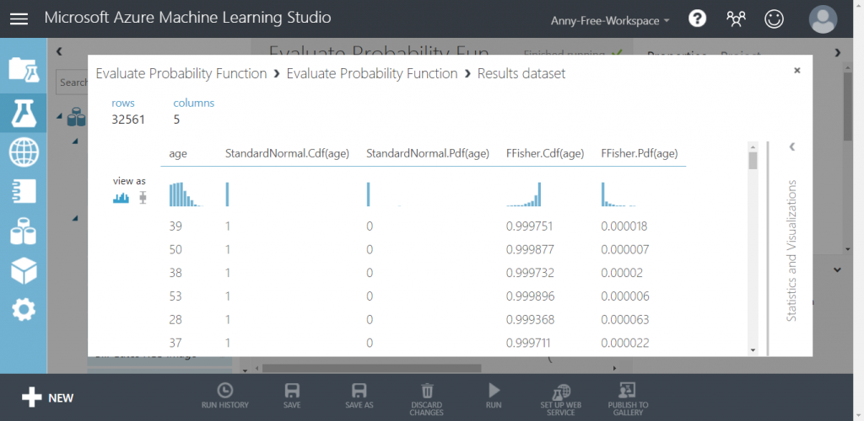Click the first Evaluate Probability Function breadcrumb
Viewport: 864px width, 421px height.
tap(181, 73)
